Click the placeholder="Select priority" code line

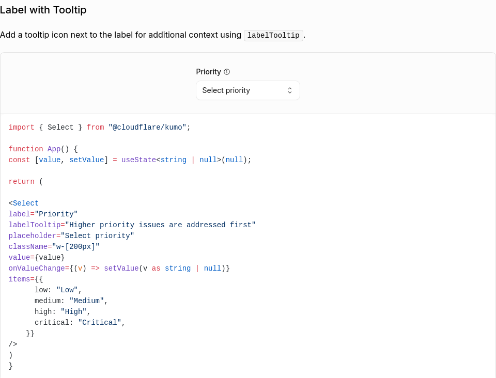click(71, 236)
